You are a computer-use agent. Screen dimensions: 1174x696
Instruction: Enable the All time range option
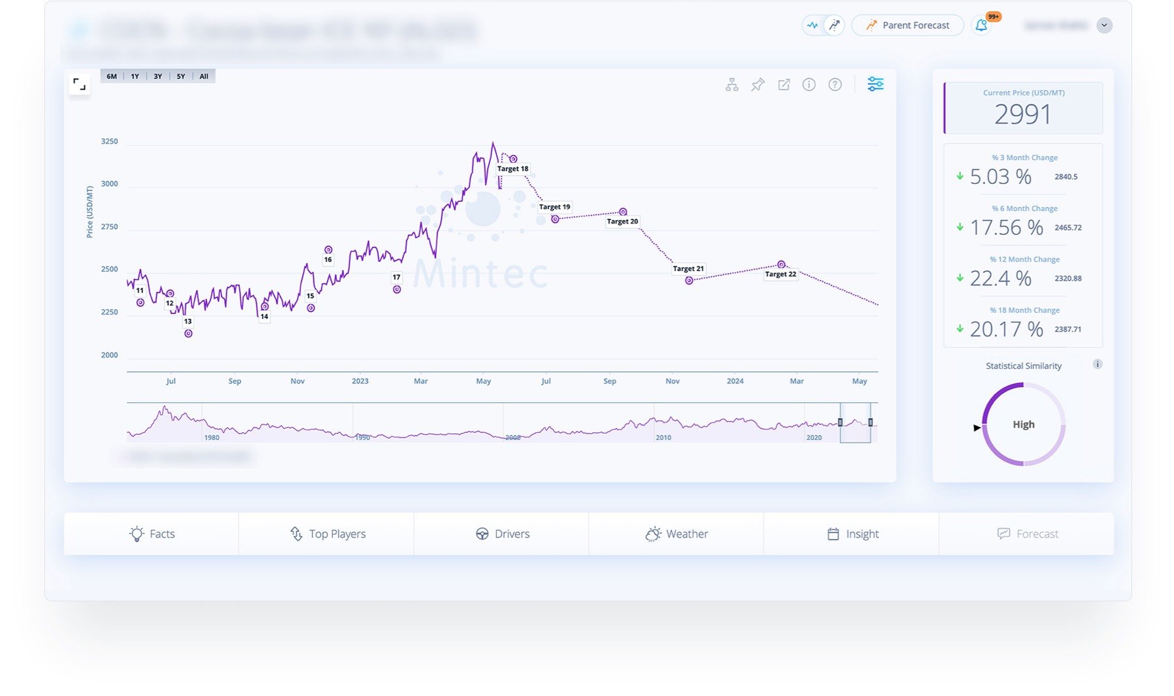click(x=203, y=76)
